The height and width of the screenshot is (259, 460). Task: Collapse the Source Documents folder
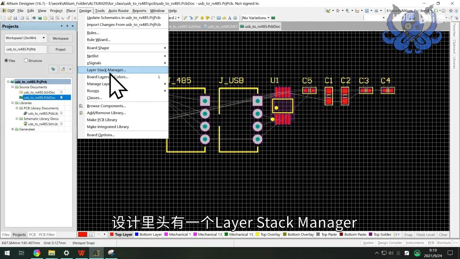(x=13, y=87)
